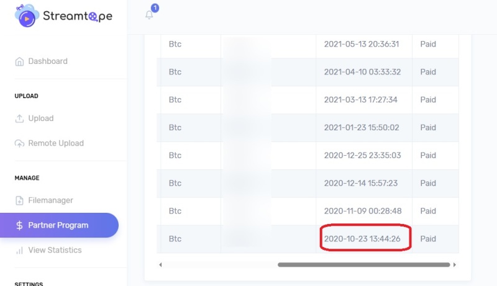Image resolution: width=497 pixels, height=286 pixels.
Task: Click the left scroll arrow of table
Action: 161,265
